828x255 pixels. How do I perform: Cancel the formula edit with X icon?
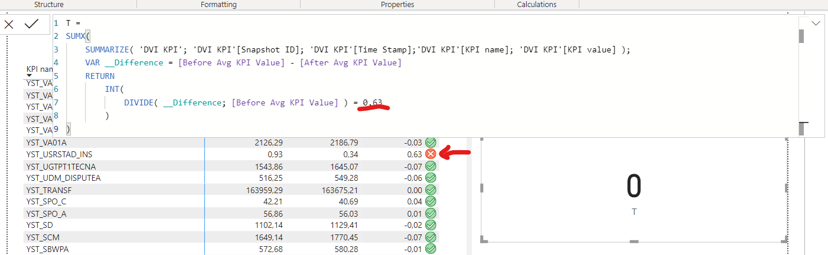[9, 24]
